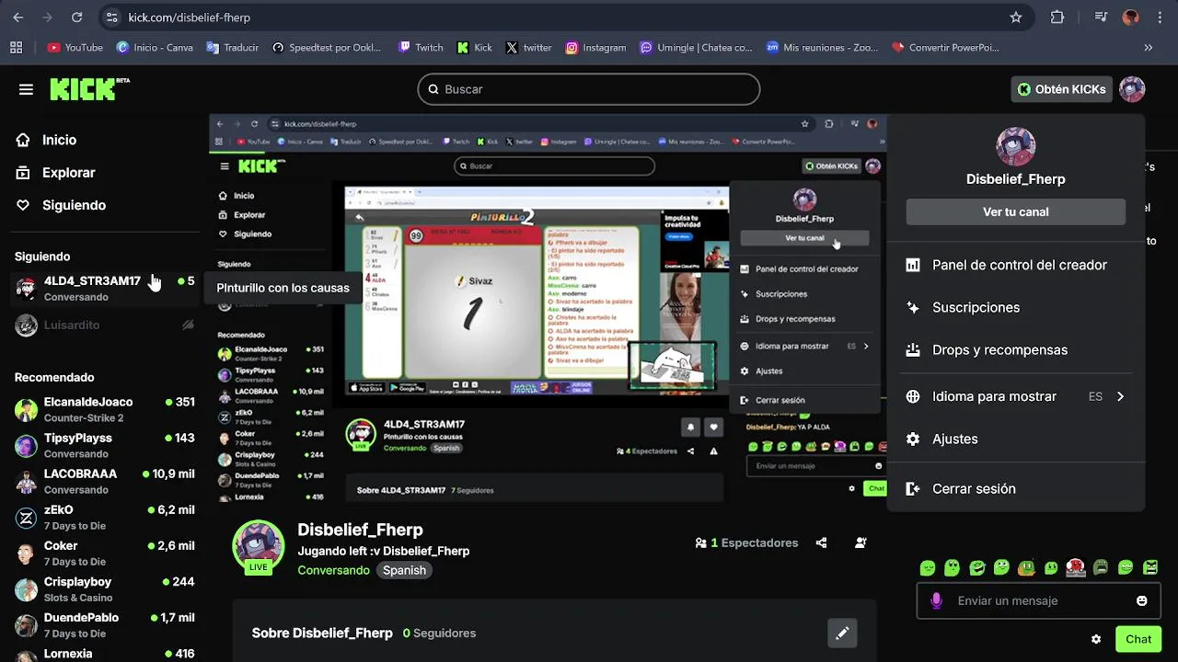Screen dimensions: 1178x662
Task: Open offline channel Luisardito
Action: point(105,325)
